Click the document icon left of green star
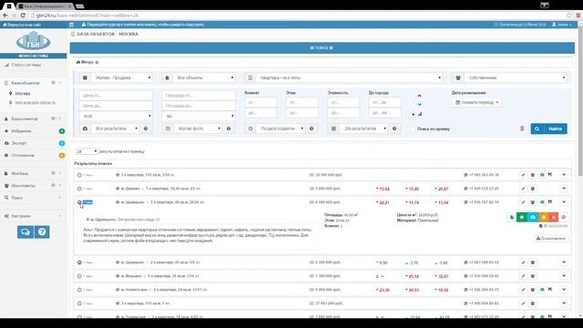The height and width of the screenshot is (328, 583). click(x=512, y=217)
